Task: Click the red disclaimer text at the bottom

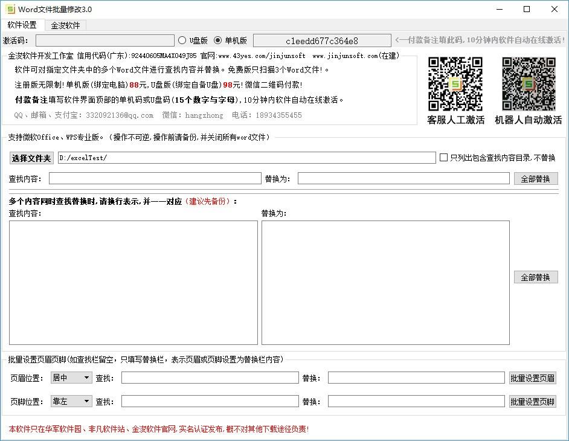Action: coord(159,429)
